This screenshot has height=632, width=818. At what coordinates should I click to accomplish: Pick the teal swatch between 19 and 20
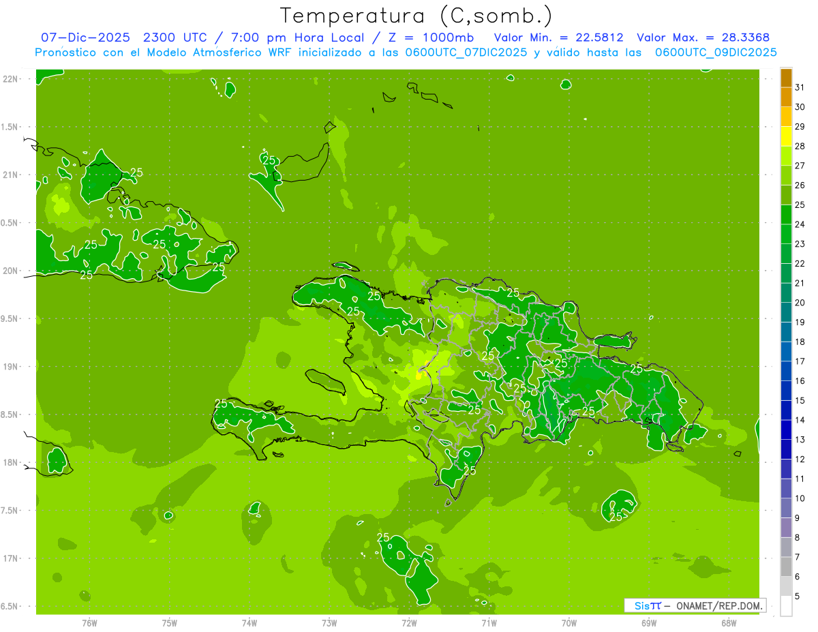point(786,312)
